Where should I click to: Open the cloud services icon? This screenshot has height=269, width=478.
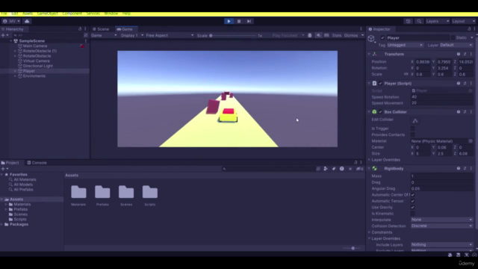[27, 21]
